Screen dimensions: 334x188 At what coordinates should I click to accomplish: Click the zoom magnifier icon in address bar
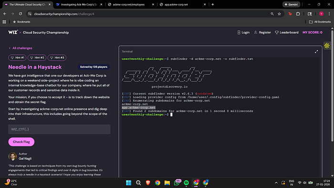[272, 14]
